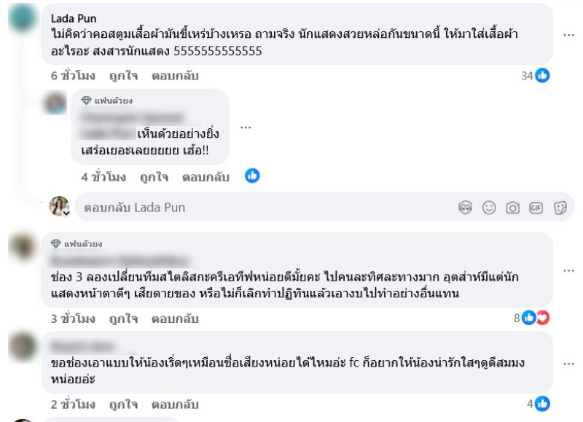Viewport: 583px width, 422px height.
Task: Click like reaction count 4 on last comment
Action: [539, 404]
